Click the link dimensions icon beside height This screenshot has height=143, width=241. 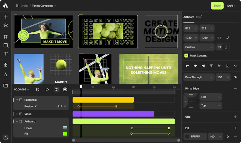pyautogui.click(x=219, y=38)
